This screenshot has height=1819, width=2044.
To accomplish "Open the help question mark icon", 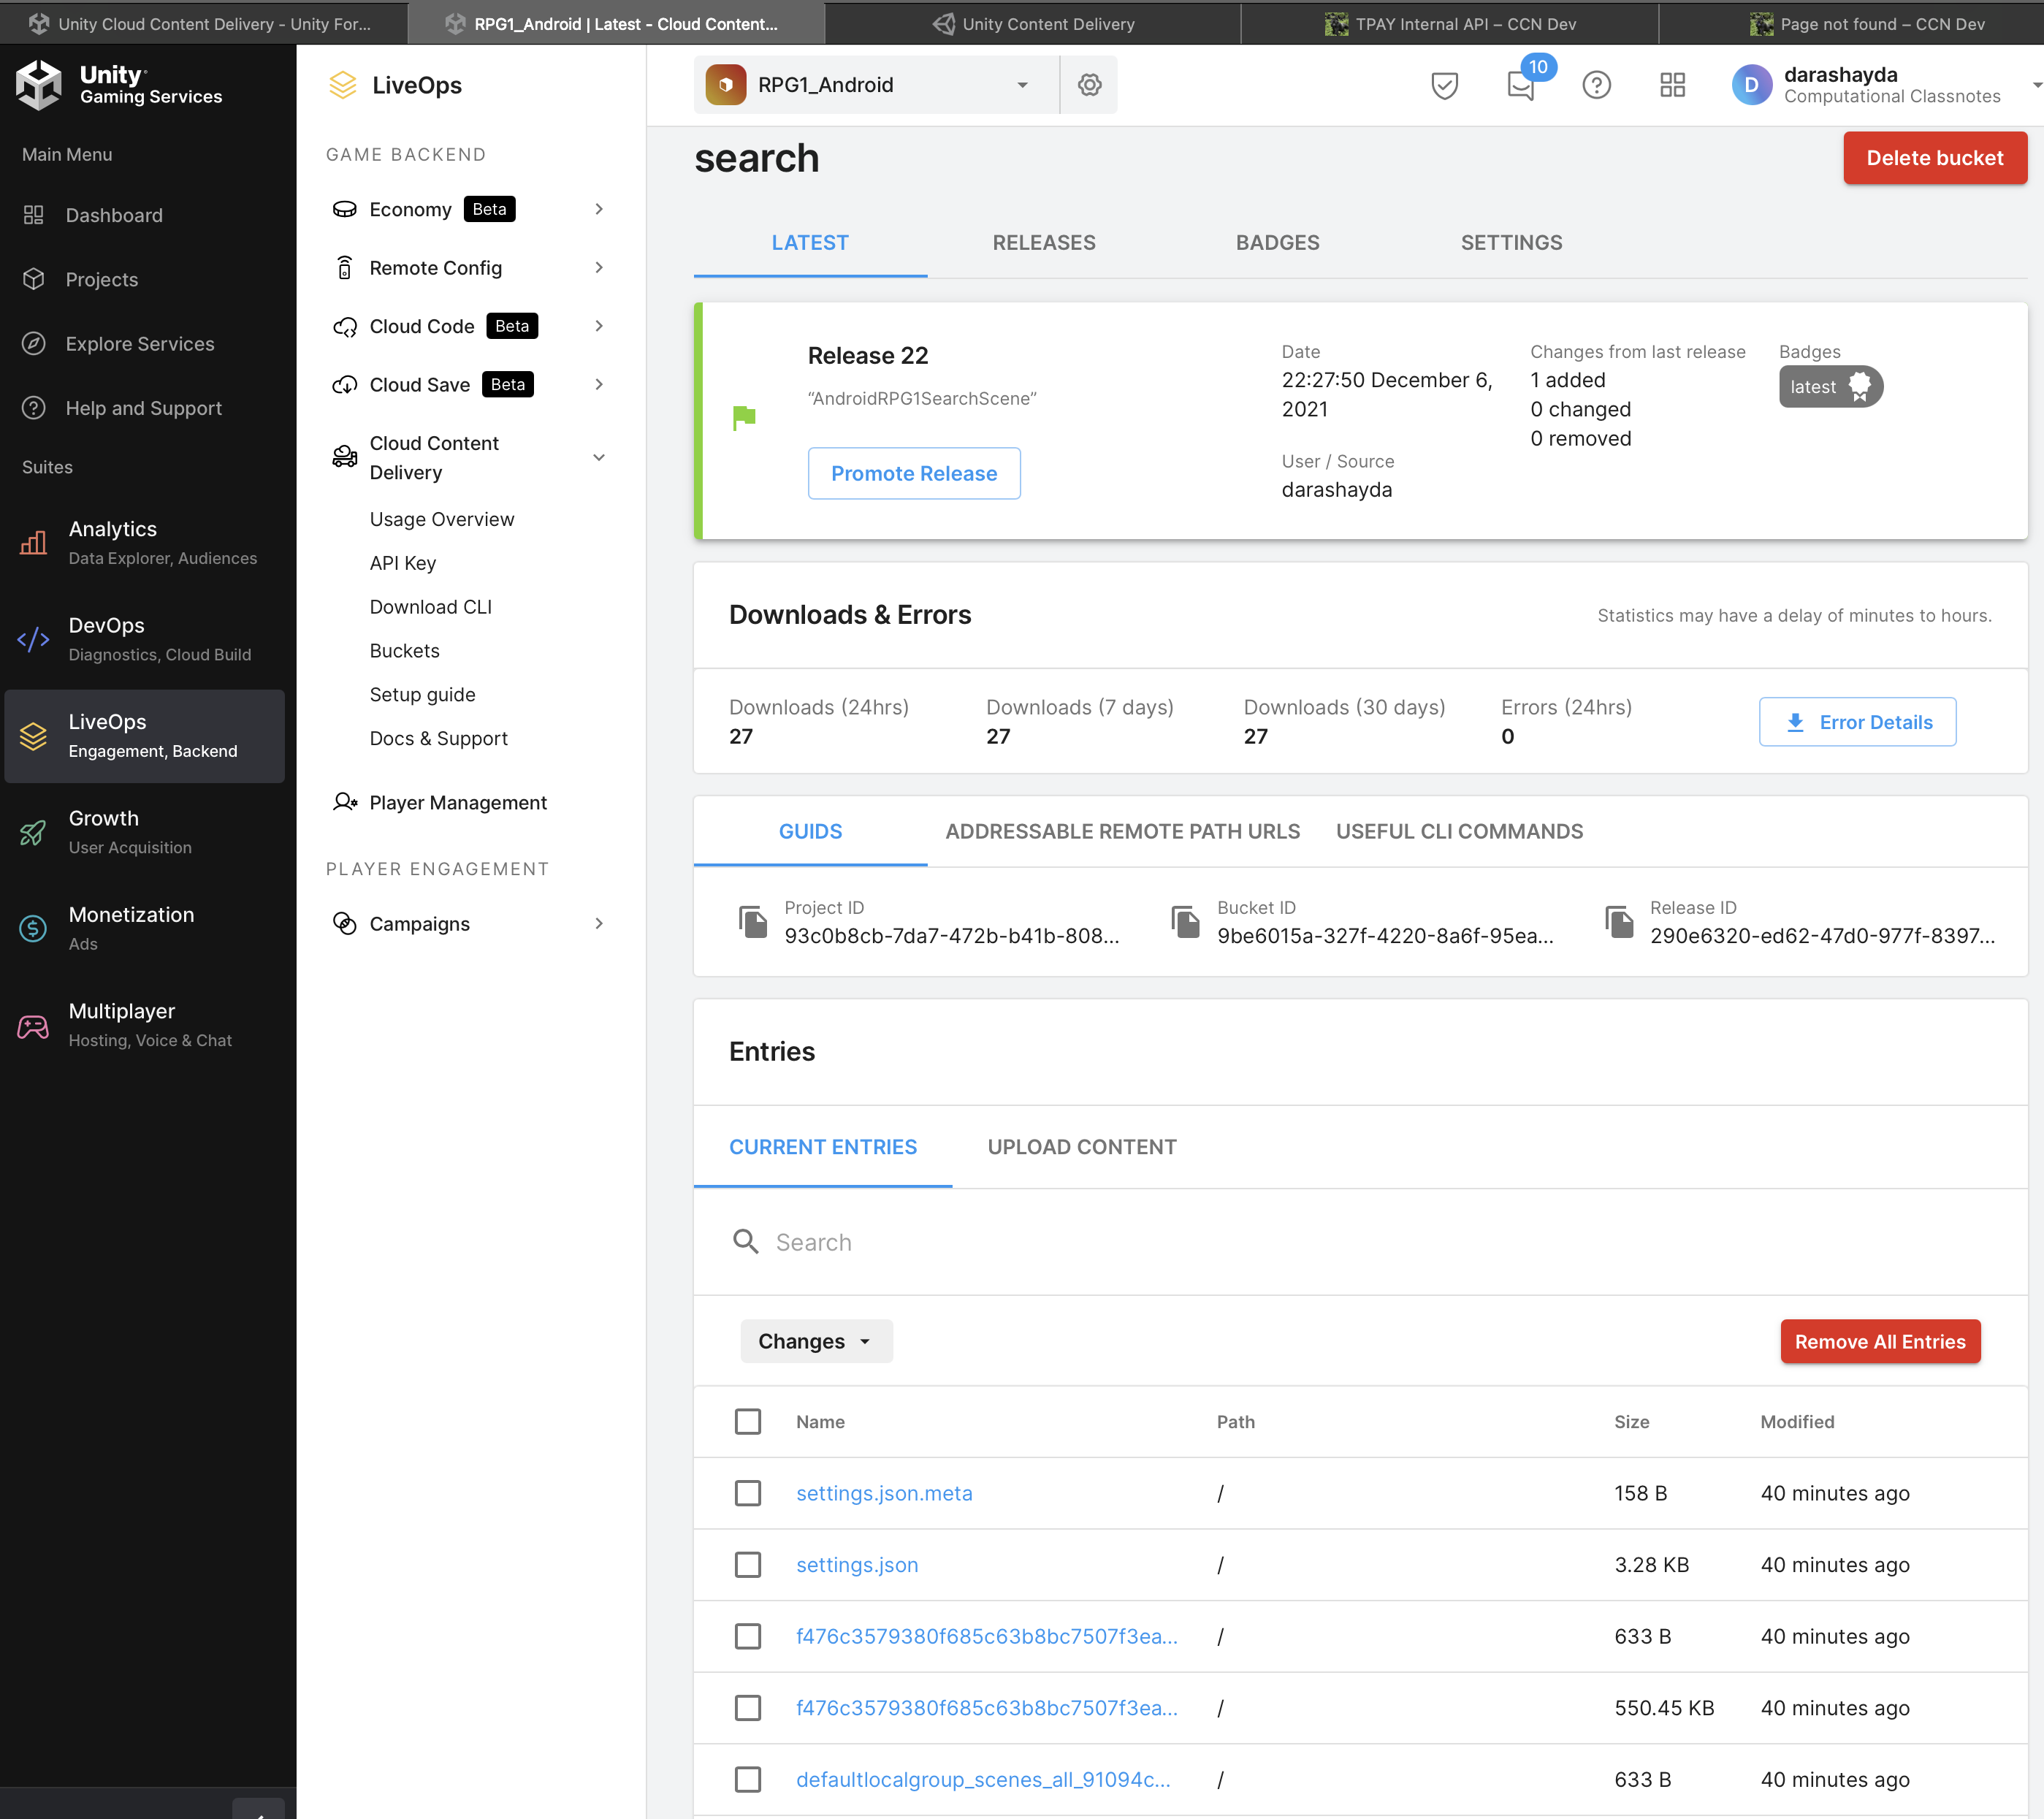I will [x=1596, y=85].
